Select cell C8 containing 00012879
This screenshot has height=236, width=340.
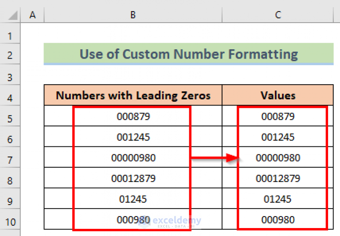(278, 177)
